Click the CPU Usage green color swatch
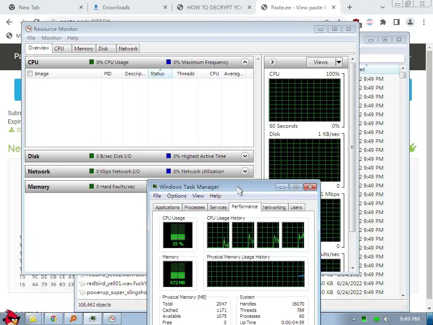Image resolution: width=433 pixels, height=325 pixels. point(92,62)
